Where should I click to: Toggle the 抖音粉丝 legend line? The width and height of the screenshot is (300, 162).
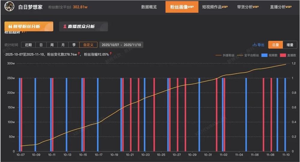(x=225, y=55)
